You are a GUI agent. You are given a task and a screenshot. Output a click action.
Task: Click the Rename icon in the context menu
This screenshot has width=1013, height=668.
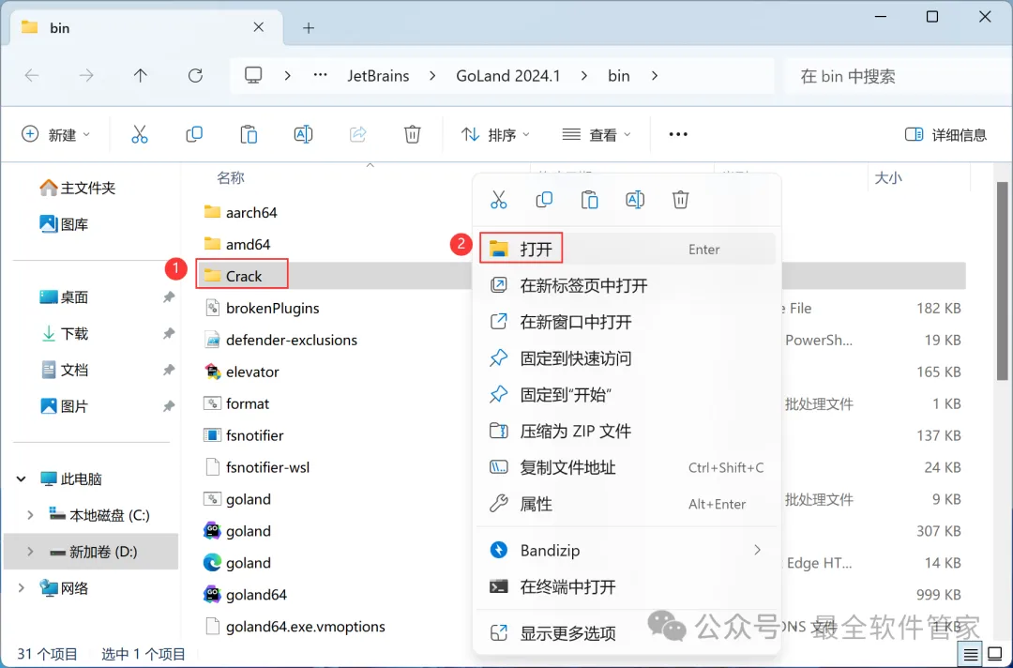[635, 200]
